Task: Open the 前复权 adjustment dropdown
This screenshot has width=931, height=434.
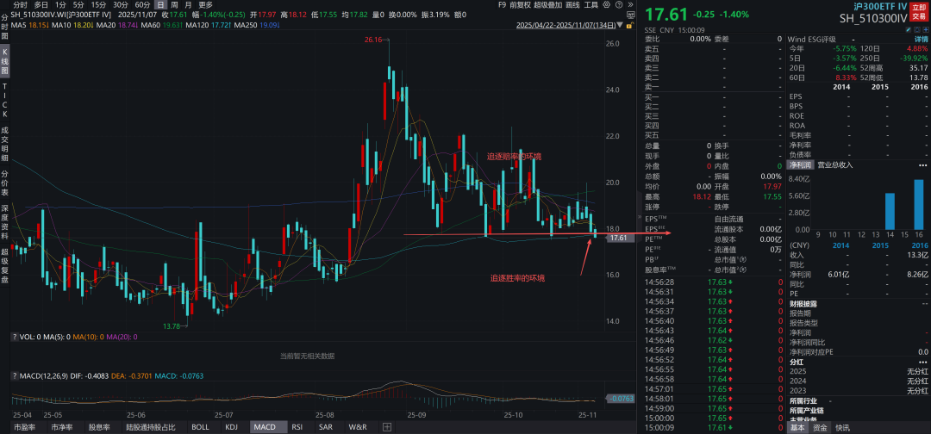Action: (520, 5)
